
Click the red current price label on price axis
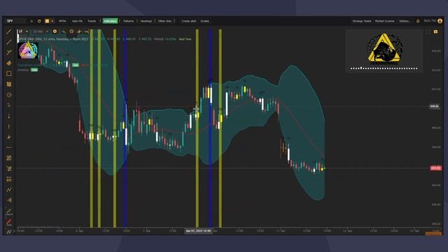click(435, 168)
